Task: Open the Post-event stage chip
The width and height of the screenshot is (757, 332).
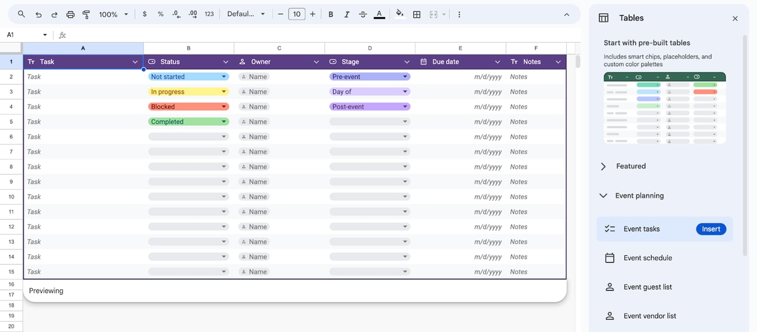Action: click(370, 107)
